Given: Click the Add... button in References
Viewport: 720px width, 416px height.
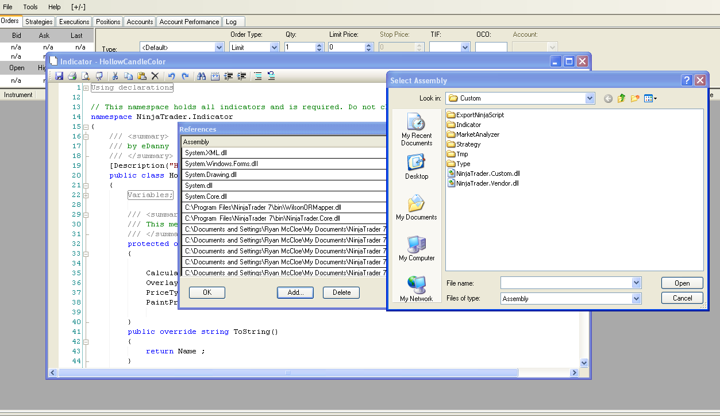Looking at the screenshot, I should 295,292.
